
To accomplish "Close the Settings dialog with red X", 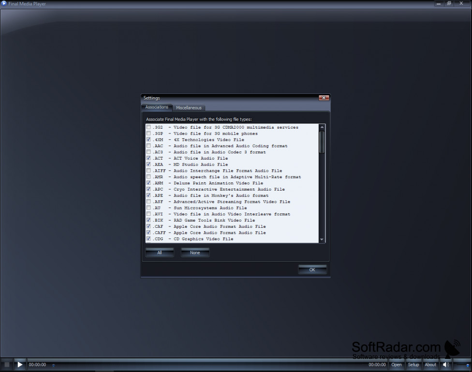I will pos(324,98).
